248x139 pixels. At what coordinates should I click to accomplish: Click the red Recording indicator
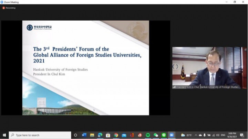click(x=9, y=8)
